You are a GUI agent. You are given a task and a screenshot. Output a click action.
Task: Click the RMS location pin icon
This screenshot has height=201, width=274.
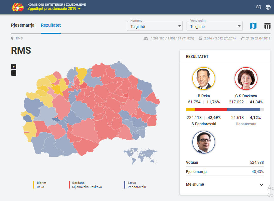click(x=12, y=38)
